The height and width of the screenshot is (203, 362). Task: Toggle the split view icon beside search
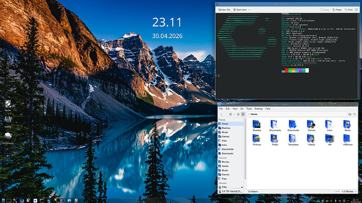pos(350,114)
